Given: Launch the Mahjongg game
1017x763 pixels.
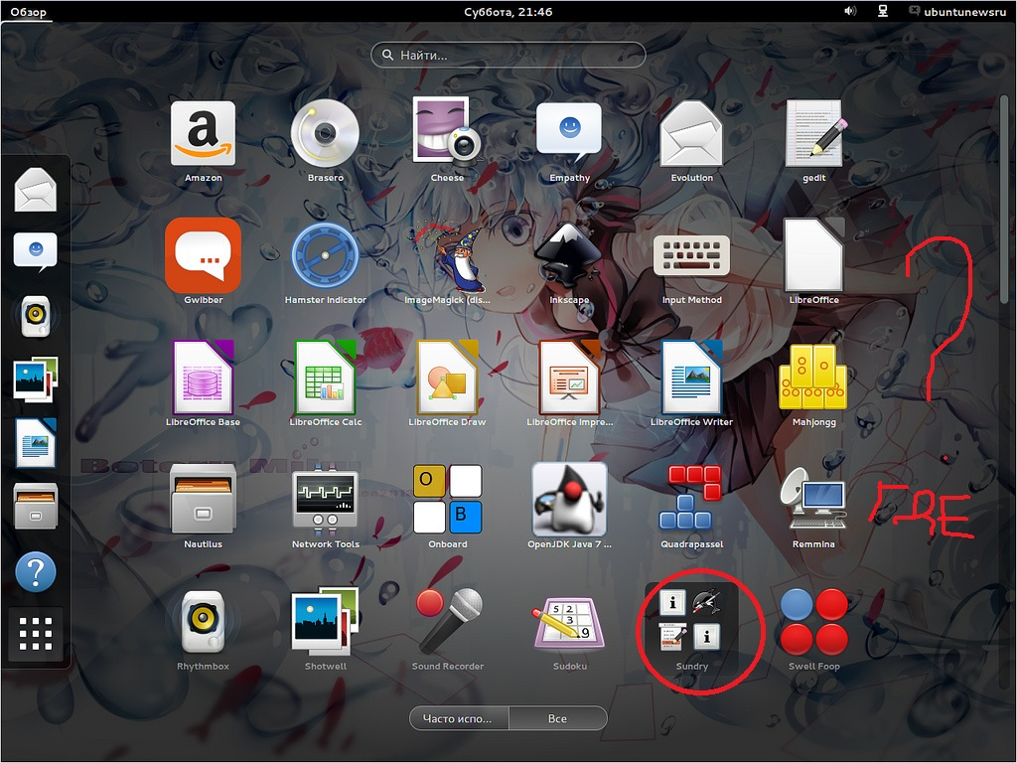Looking at the screenshot, I should coord(812,379).
